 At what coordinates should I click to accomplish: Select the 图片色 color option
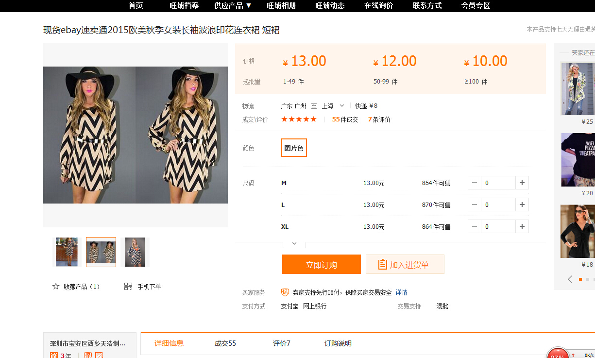point(294,148)
